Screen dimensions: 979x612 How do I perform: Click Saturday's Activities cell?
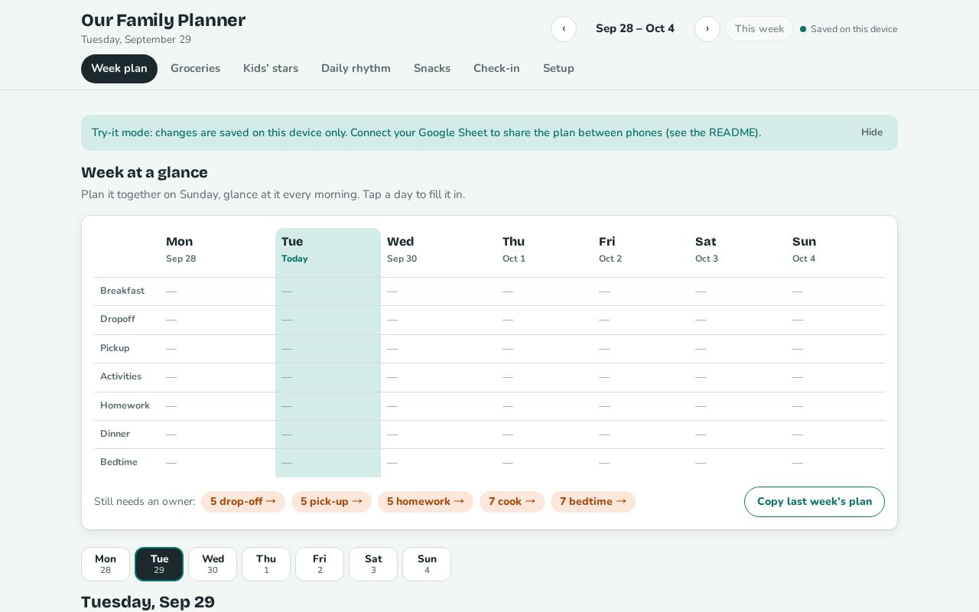[737, 377]
